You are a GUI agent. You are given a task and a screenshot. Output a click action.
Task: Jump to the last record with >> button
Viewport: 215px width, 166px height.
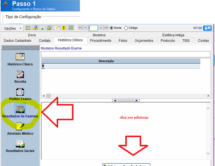click(x=106, y=28)
